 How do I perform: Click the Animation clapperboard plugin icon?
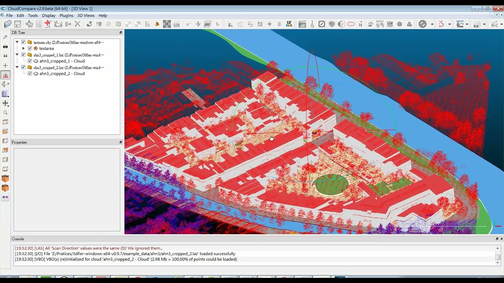302,24
